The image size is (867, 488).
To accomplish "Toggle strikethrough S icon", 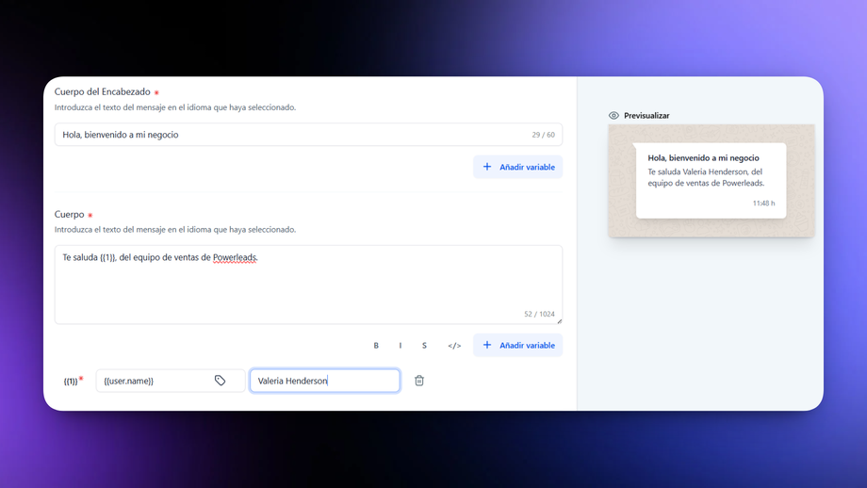I will point(424,346).
